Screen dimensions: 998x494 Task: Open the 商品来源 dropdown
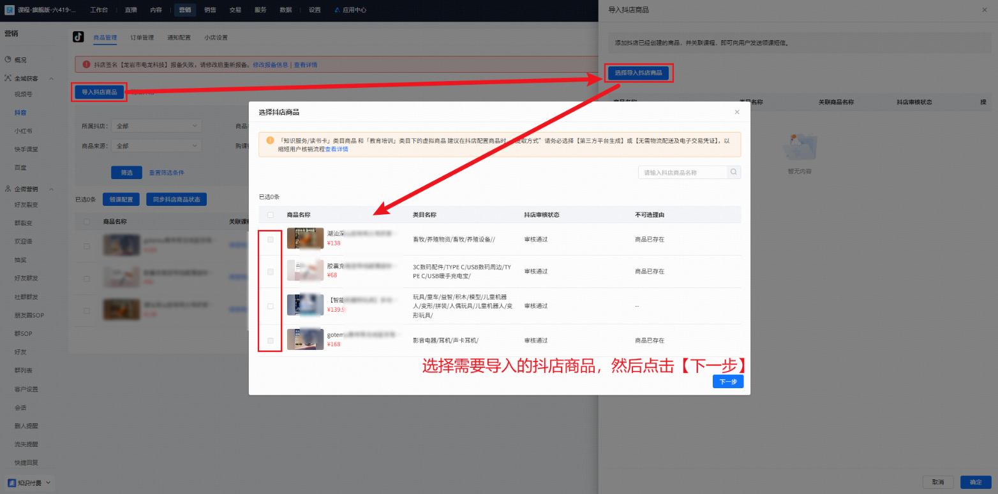tap(156, 145)
